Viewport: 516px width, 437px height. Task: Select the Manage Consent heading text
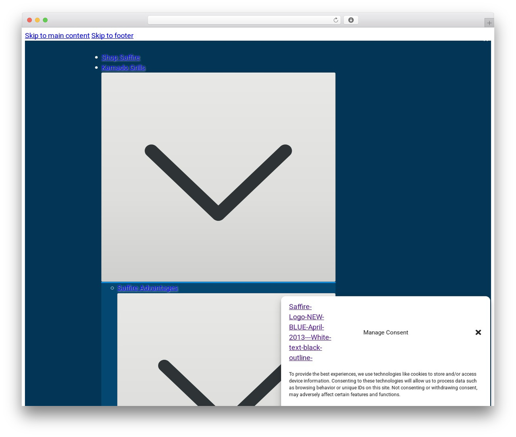coord(386,332)
